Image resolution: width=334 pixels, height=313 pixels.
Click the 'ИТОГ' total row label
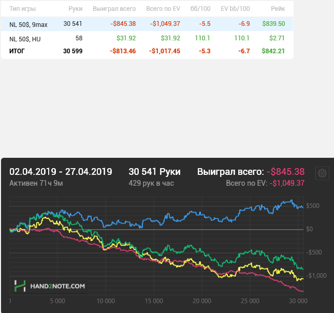[x=17, y=51]
